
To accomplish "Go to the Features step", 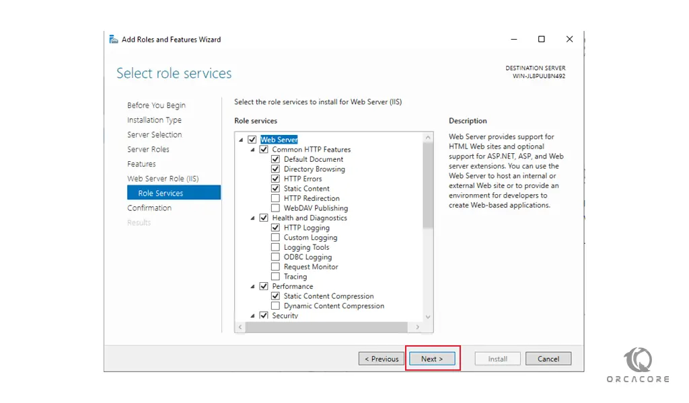I will (x=141, y=164).
